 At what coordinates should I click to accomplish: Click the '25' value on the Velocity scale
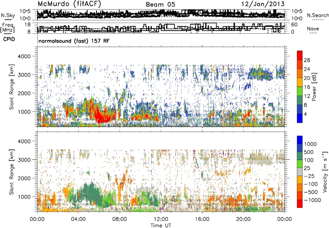click(307, 168)
